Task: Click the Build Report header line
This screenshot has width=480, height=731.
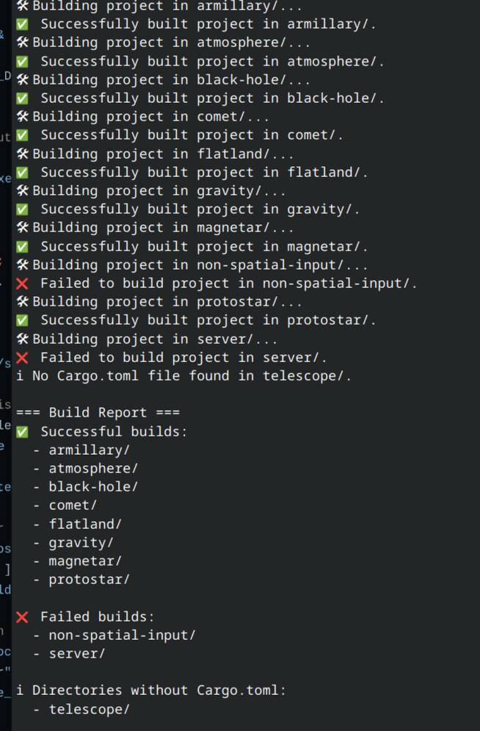Action: tap(98, 413)
